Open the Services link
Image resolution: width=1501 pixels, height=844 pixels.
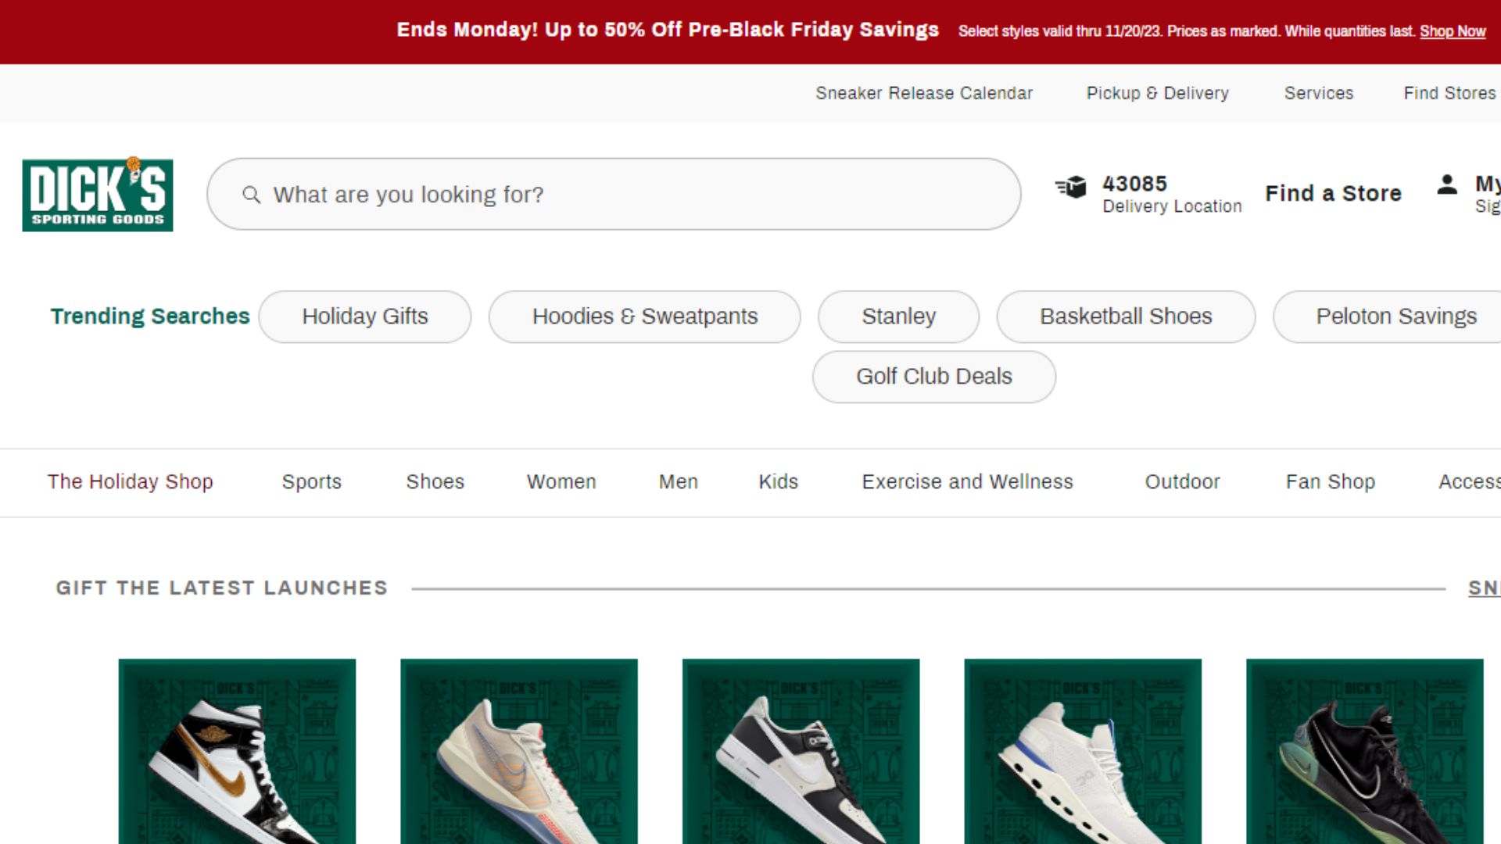click(x=1319, y=93)
